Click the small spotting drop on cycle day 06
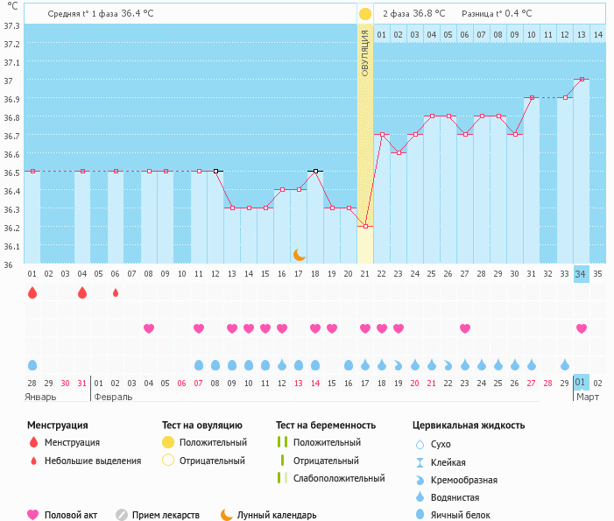 click(x=116, y=292)
